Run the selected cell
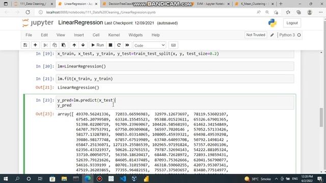Image resolution: width=326 pixels, height=183 pixels. click(x=97, y=45)
